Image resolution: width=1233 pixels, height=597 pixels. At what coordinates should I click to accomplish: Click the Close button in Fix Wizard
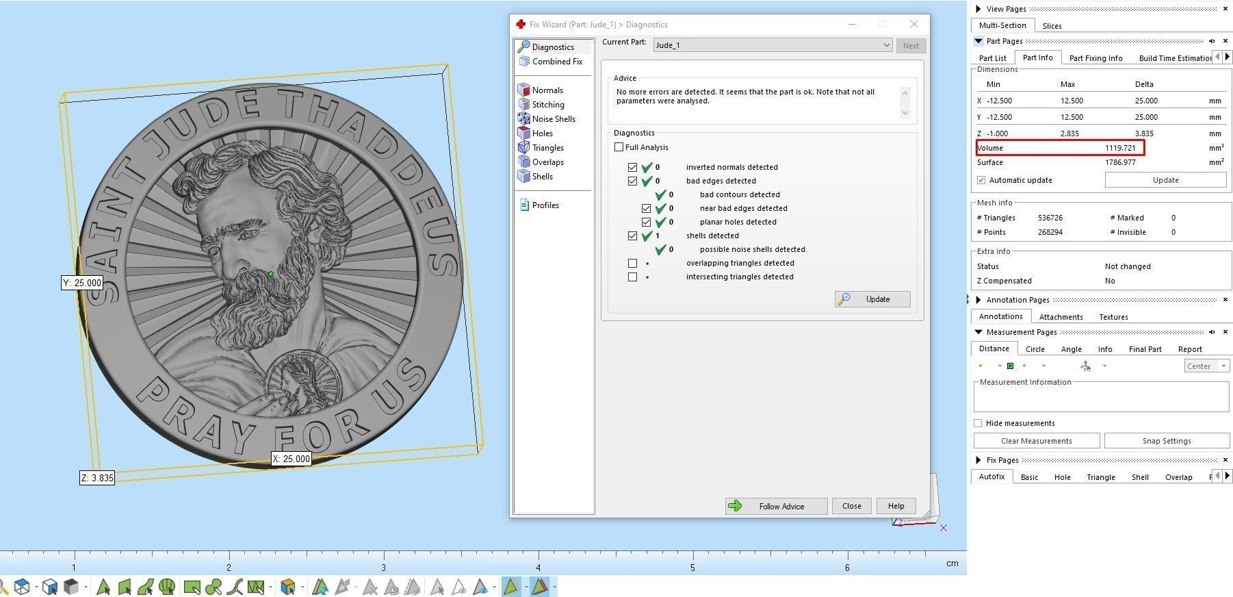(x=852, y=506)
